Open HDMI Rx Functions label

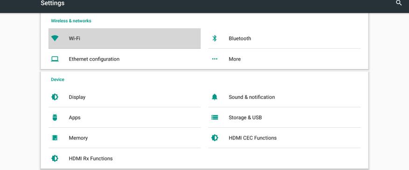(x=91, y=158)
